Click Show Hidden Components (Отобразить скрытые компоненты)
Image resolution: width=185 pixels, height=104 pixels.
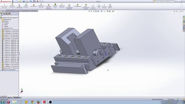click(49, 7)
